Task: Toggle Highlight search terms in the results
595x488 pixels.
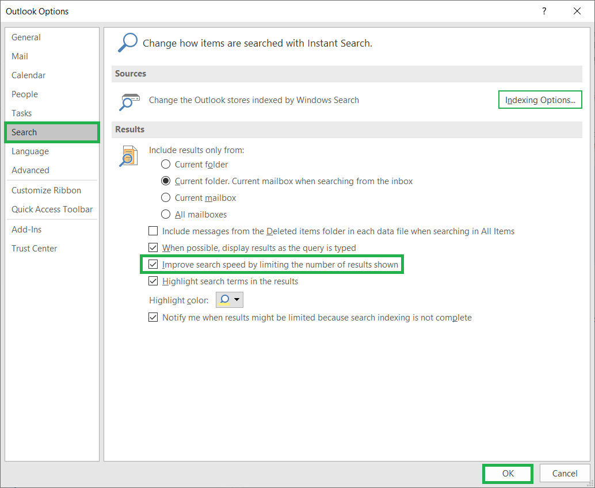Action: (153, 281)
